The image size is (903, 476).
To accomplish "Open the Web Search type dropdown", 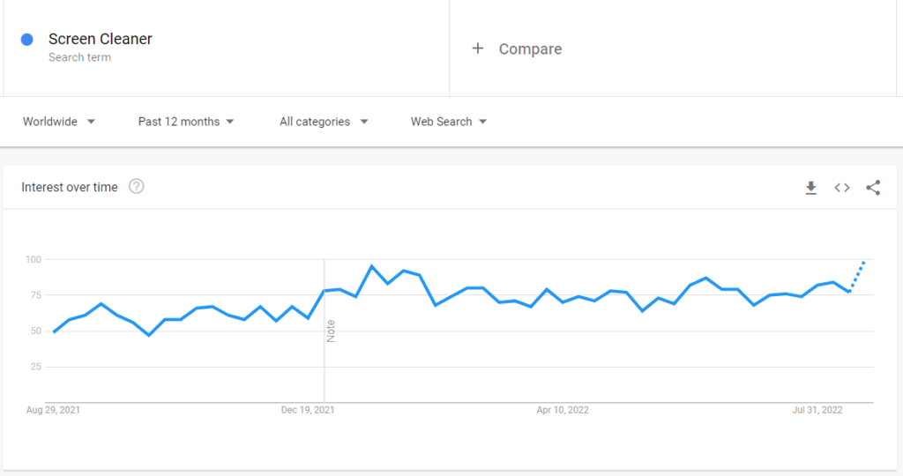I will click(x=449, y=122).
